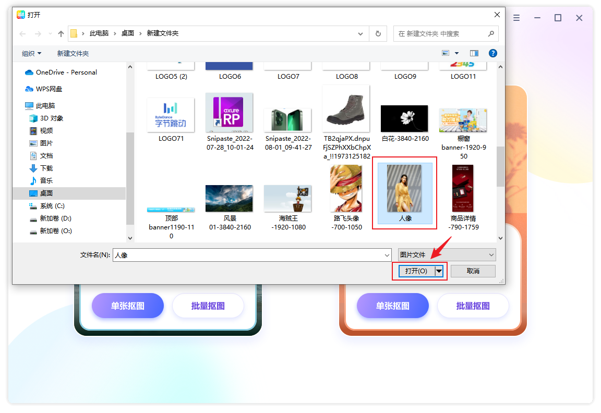Click the left 批量抠图 button

(x=208, y=306)
